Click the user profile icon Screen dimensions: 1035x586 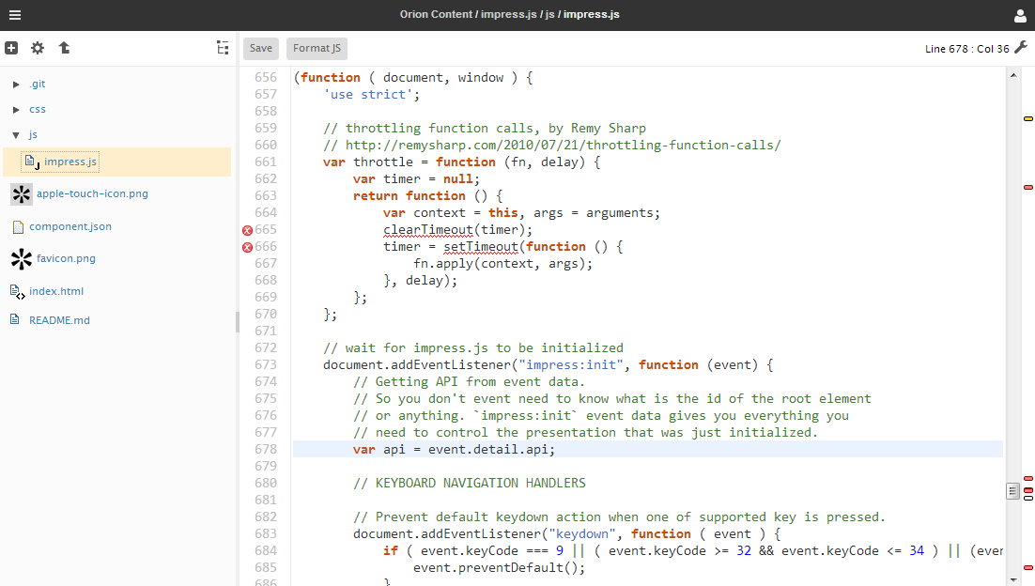click(1020, 15)
